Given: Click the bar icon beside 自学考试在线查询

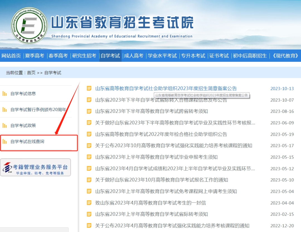Looking at the screenshot, I should (x=5, y=141).
